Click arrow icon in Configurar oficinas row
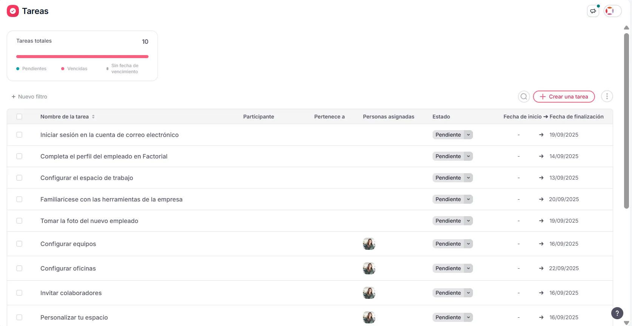The image size is (632, 326). [541, 268]
